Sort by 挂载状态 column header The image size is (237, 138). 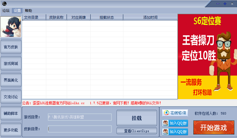107,18
